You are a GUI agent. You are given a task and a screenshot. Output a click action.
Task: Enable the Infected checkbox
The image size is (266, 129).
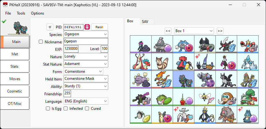point(65,108)
